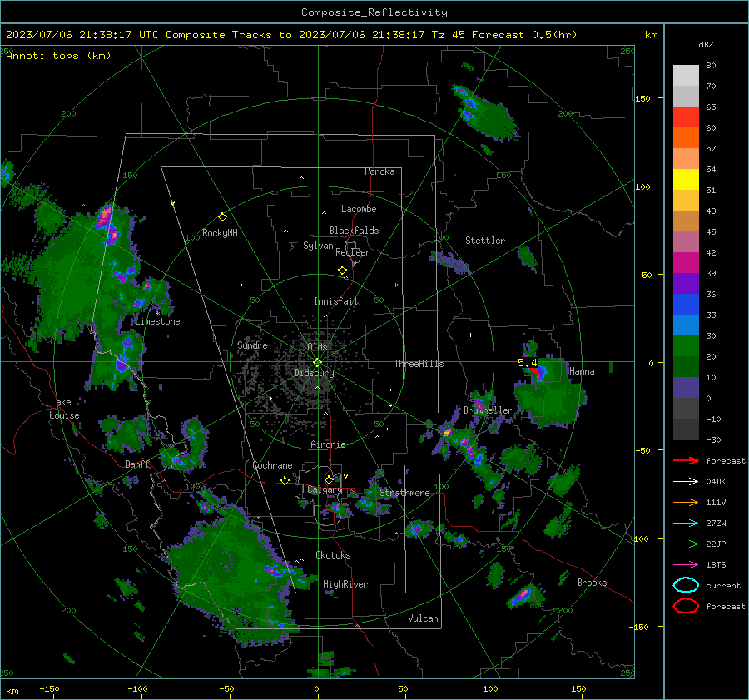Click the magenta swatch in the dBZ color scale
This screenshot has height=700, width=749.
pos(686,262)
